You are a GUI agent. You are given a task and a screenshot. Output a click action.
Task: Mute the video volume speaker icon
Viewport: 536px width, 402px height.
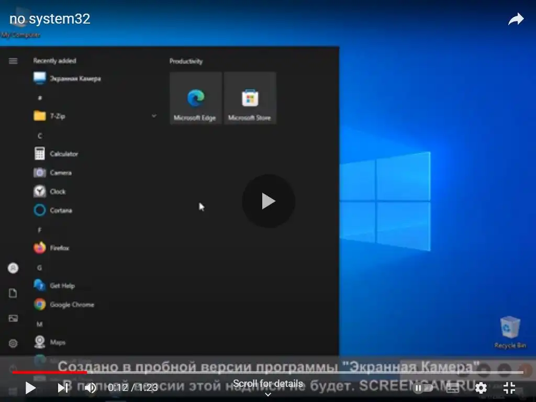coord(90,388)
